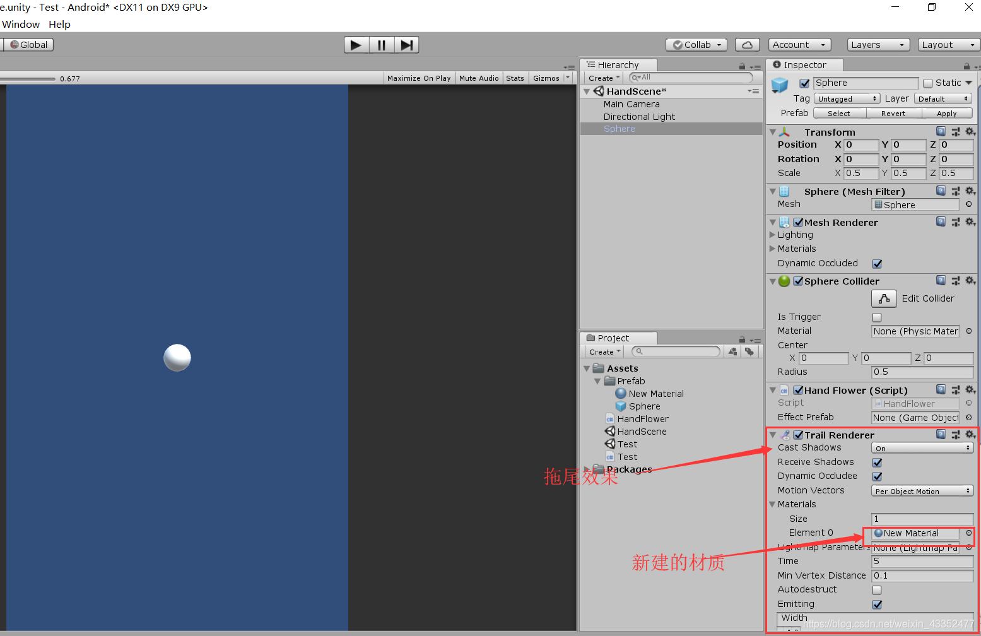
Task: Pick a mesh using Mesh object picker circle
Action: click(x=968, y=204)
